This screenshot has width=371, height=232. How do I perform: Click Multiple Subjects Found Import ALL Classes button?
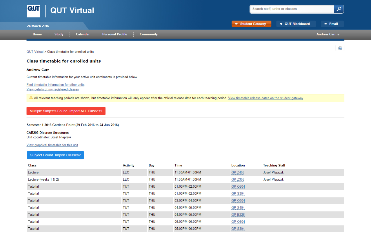coord(66,111)
